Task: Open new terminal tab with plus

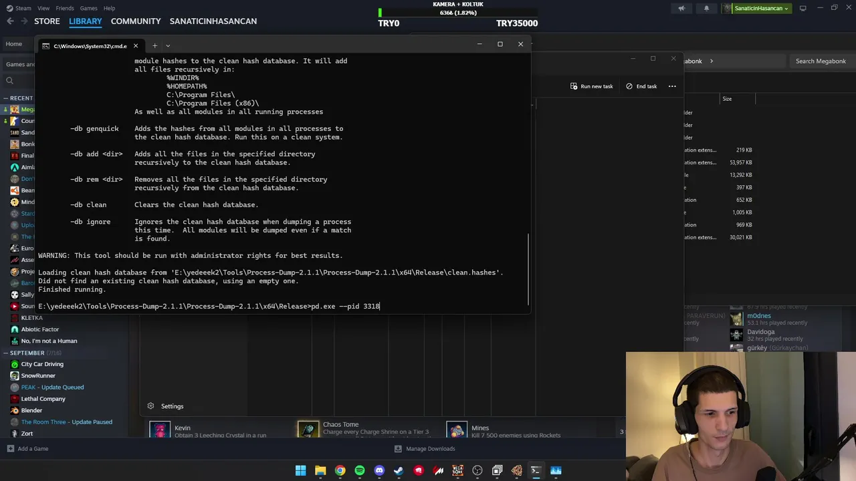Action: point(154,45)
